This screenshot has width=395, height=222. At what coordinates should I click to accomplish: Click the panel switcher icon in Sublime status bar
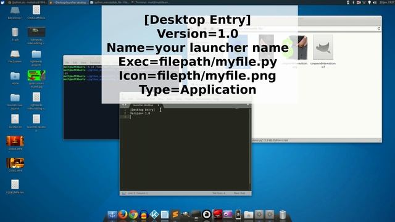[x=123, y=193]
